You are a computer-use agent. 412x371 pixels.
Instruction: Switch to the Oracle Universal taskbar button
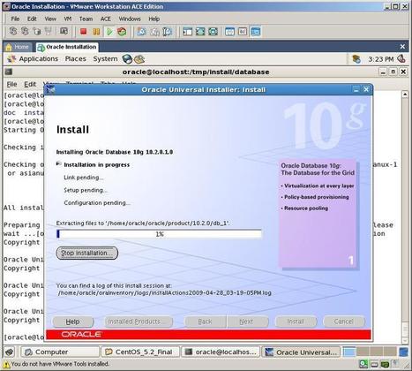(x=301, y=352)
